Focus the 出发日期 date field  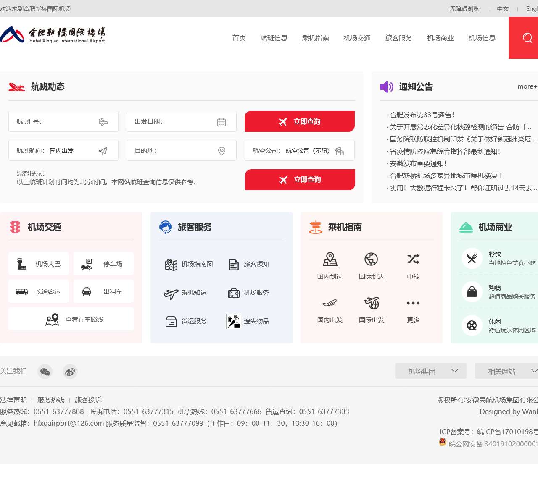[182, 121]
